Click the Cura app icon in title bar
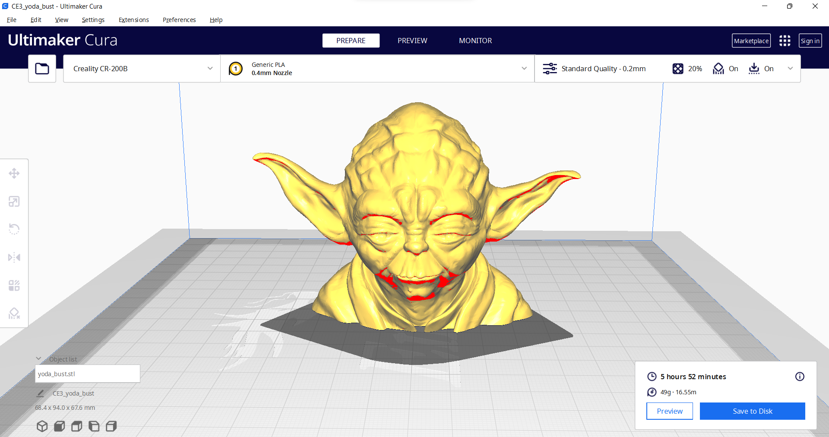Screen dimensions: 829x437 coord(5,6)
